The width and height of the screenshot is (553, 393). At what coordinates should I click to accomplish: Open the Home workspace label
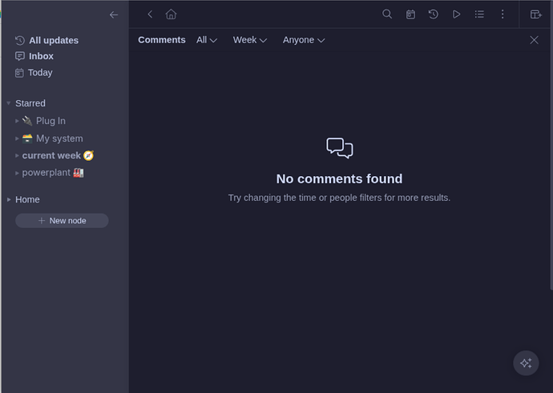point(27,199)
